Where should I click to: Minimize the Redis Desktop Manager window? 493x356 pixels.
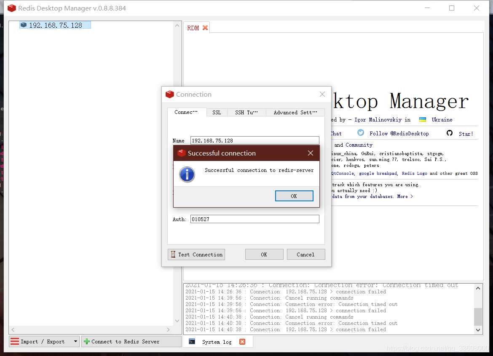tap(427, 8)
